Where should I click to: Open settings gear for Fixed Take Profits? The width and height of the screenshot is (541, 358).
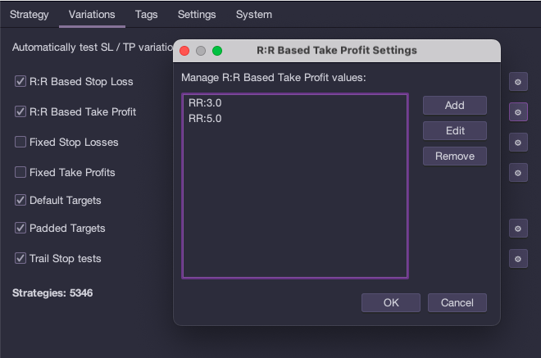tap(518, 173)
